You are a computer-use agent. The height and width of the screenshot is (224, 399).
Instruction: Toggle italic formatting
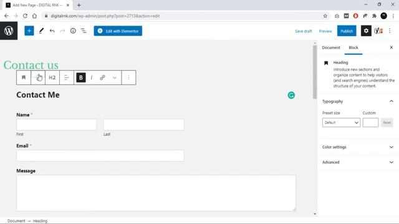click(x=92, y=77)
